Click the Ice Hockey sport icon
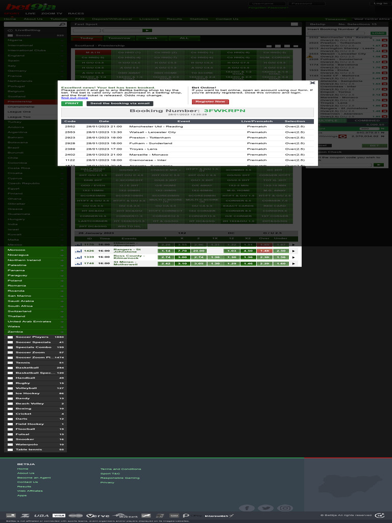Screen dimensions: 392x523 10,393
